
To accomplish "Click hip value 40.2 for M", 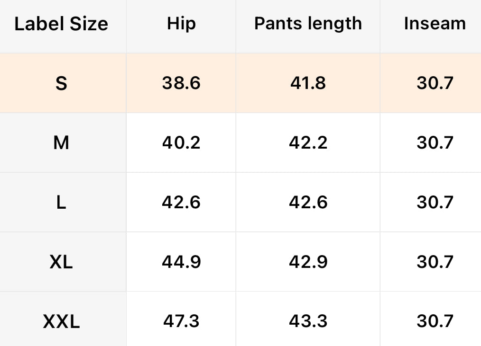I will pyautogui.click(x=181, y=142).
